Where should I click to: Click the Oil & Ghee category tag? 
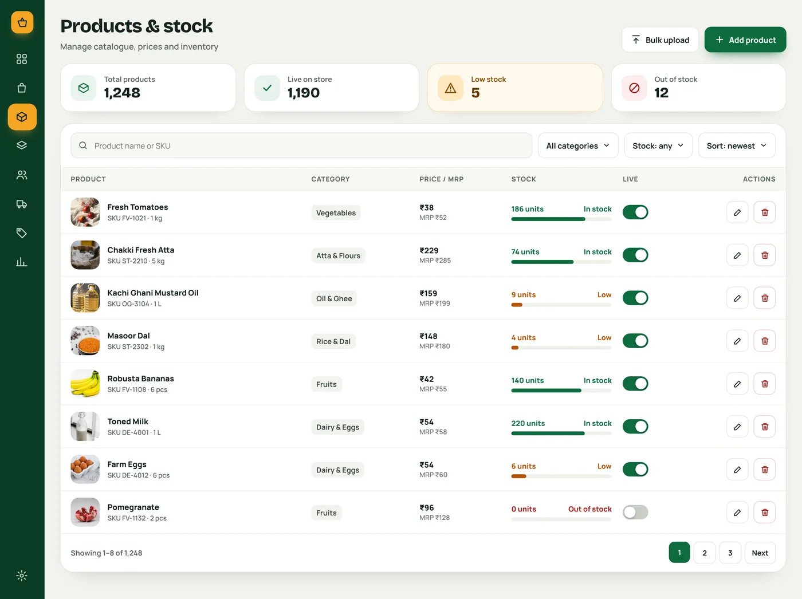pos(334,298)
